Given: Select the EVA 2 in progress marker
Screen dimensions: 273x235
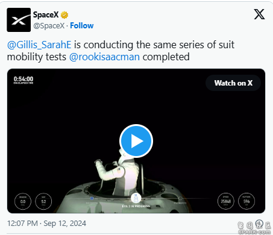Looking at the screenshot, I should click(x=136, y=198).
